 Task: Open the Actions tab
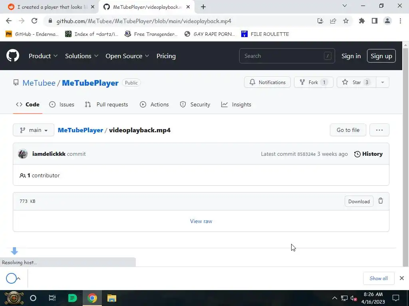(x=155, y=104)
